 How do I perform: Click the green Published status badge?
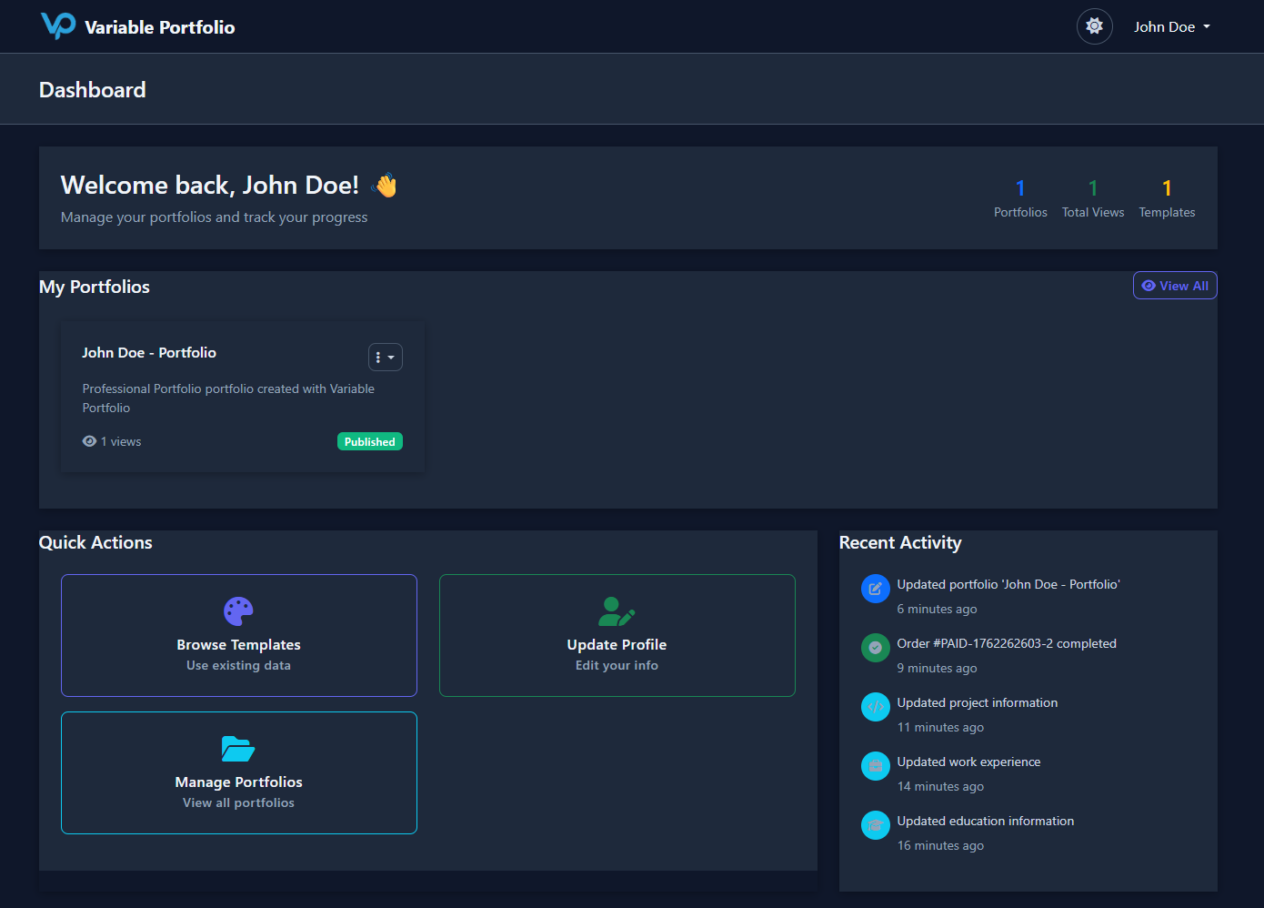369,441
